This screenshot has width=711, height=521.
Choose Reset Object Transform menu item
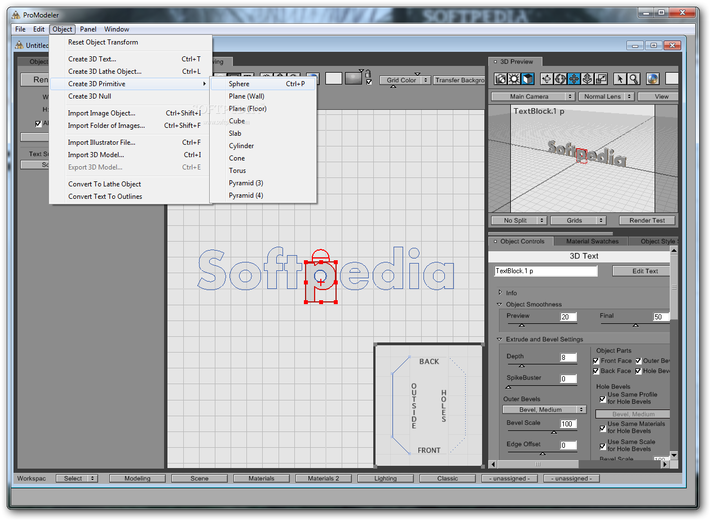(x=131, y=42)
